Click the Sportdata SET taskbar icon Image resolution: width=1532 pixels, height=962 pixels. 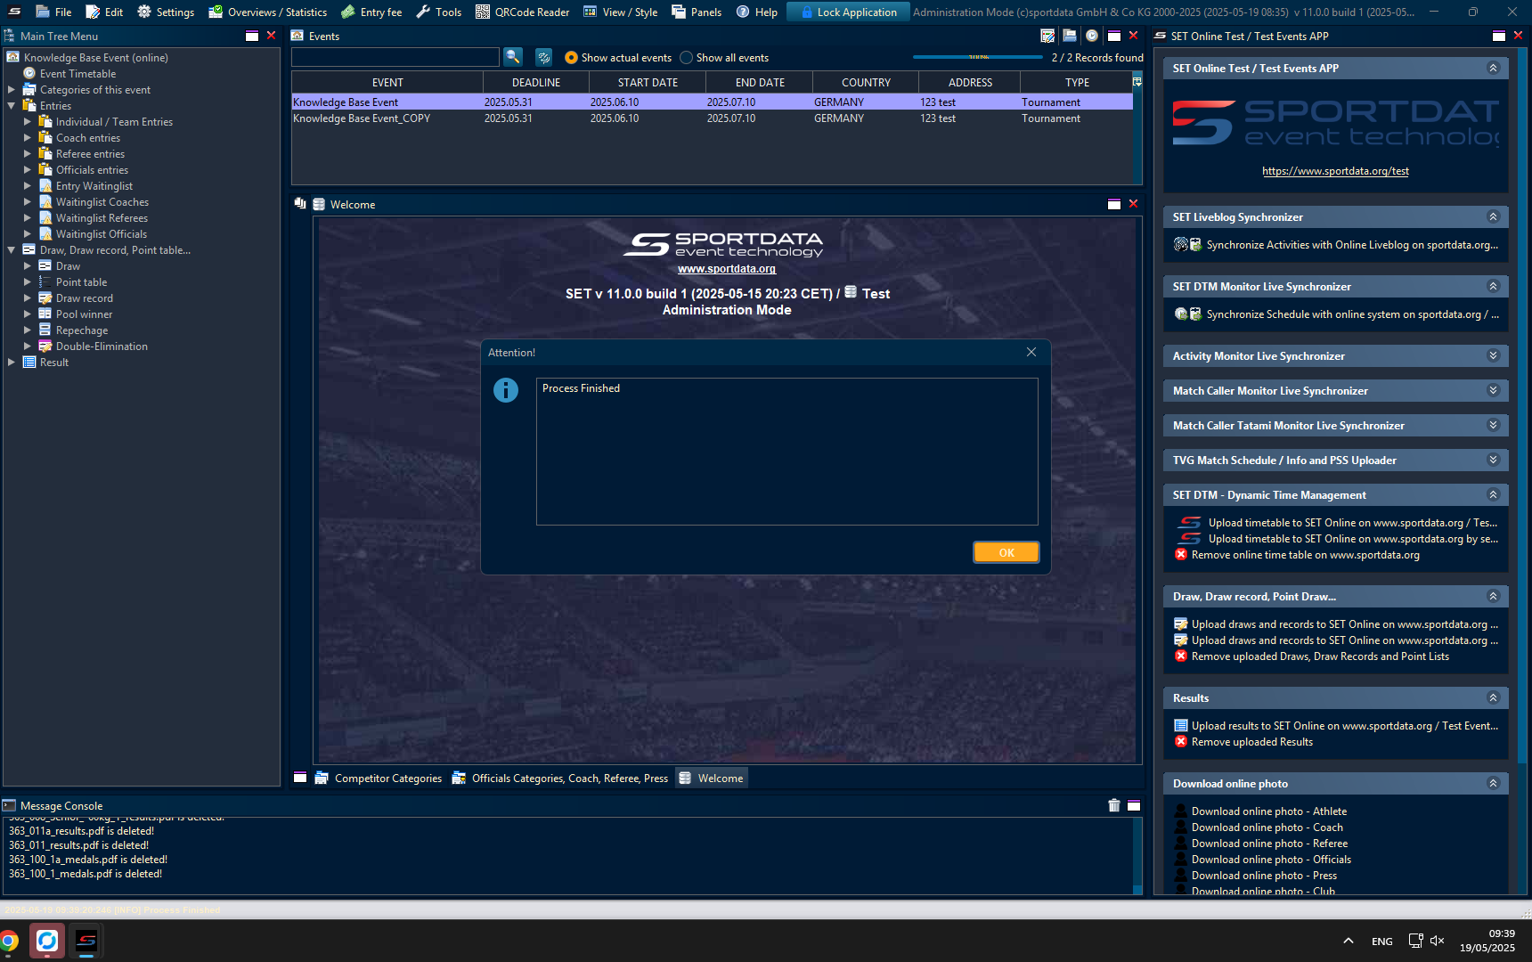[x=86, y=941]
